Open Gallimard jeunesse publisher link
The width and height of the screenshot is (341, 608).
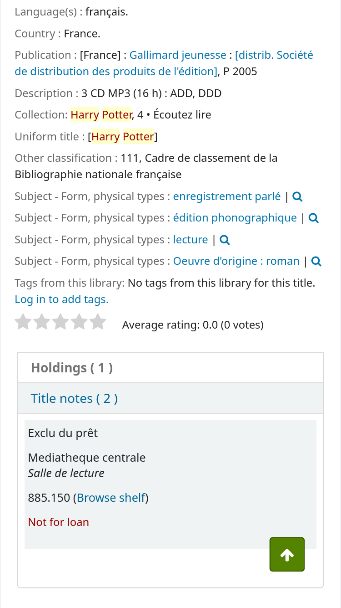pyautogui.click(x=178, y=56)
